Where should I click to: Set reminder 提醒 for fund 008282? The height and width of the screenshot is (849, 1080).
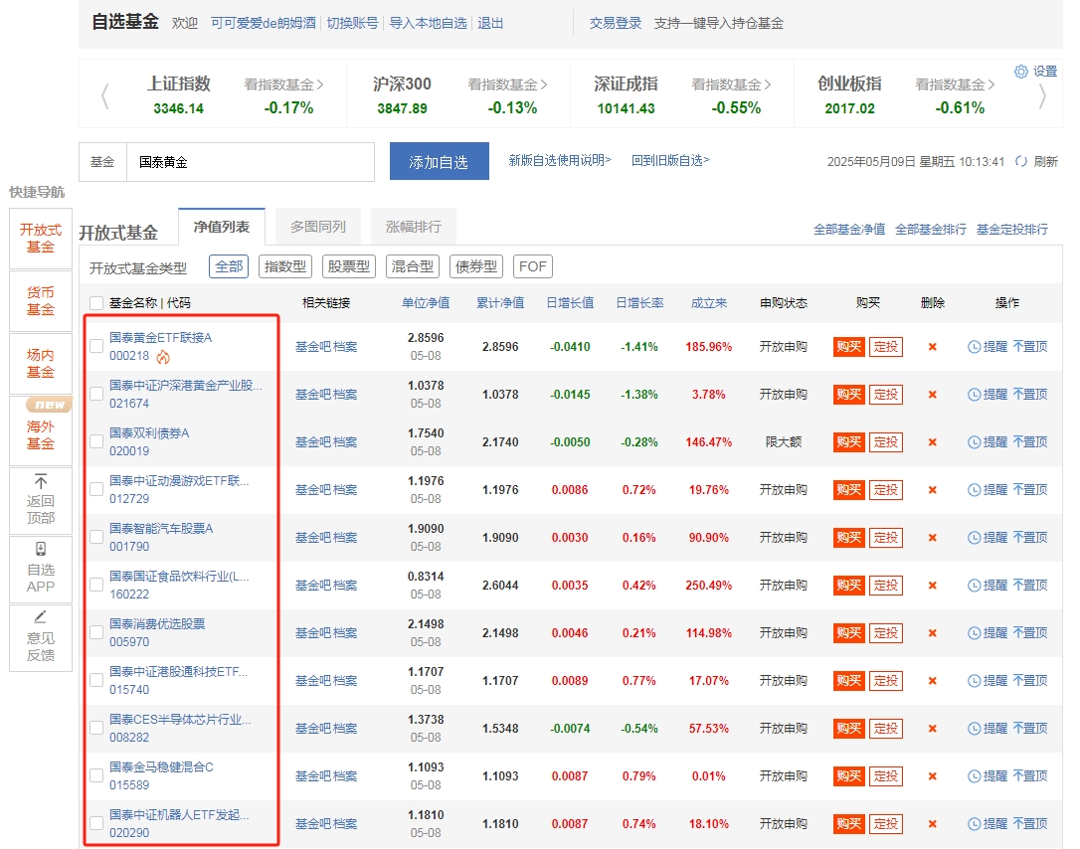point(987,729)
